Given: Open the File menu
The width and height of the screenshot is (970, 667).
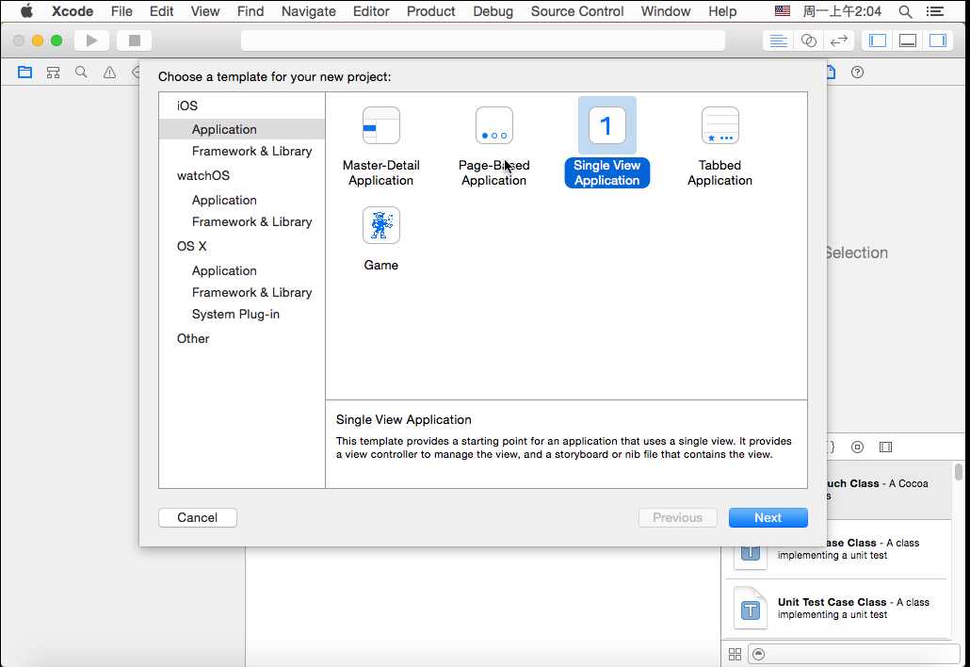Looking at the screenshot, I should click(x=121, y=11).
